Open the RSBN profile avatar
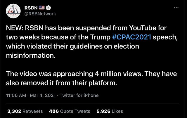This screenshot has height=118, width=187. click(x=13, y=11)
